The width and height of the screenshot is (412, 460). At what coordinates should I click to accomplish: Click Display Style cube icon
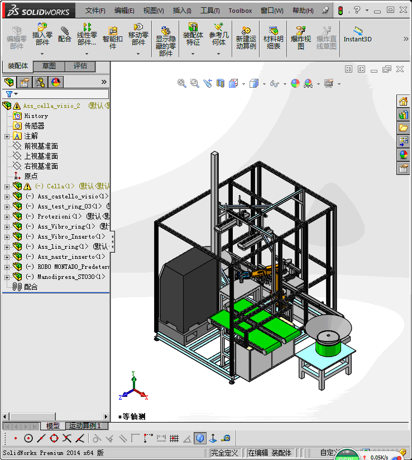pos(254,84)
